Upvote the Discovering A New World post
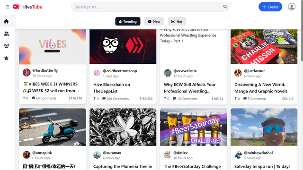 click(x=236, y=99)
